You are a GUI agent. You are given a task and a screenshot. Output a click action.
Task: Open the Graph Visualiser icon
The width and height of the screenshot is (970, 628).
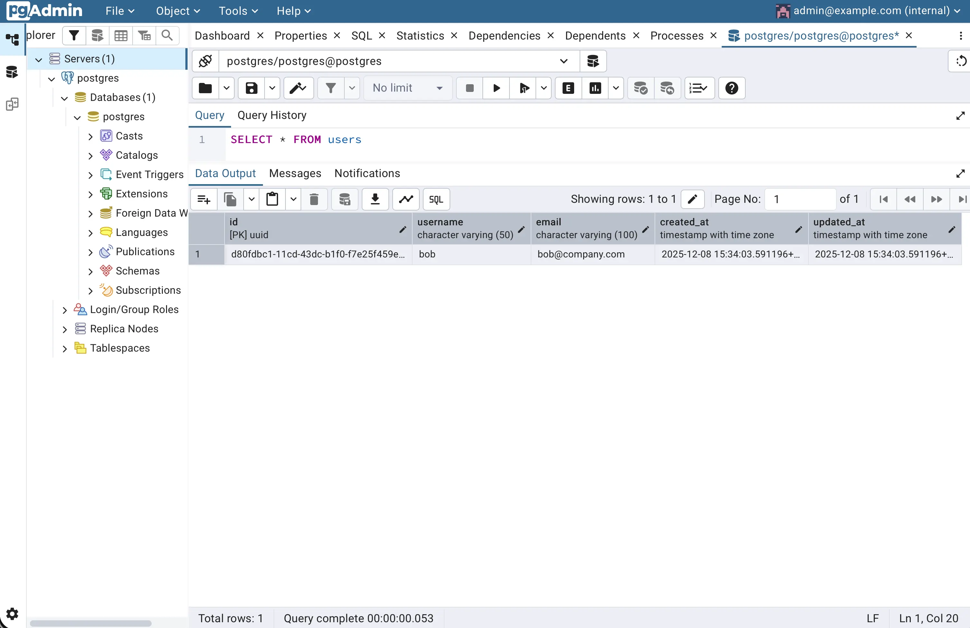406,199
